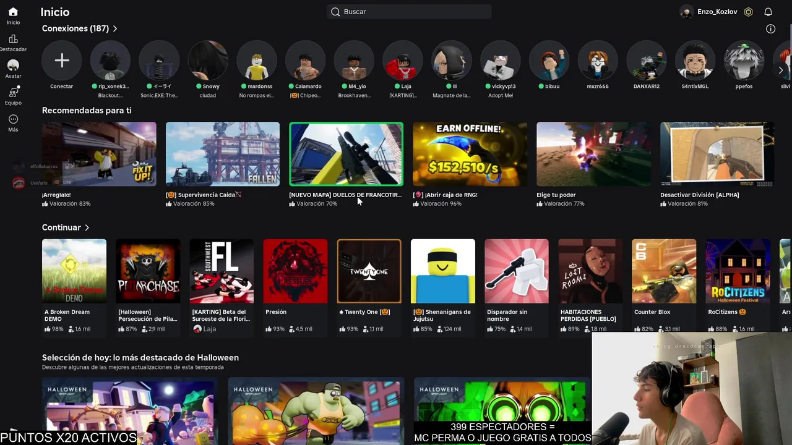
Task: Open the Enzo_Kozlov profile avatar
Action: coord(686,12)
